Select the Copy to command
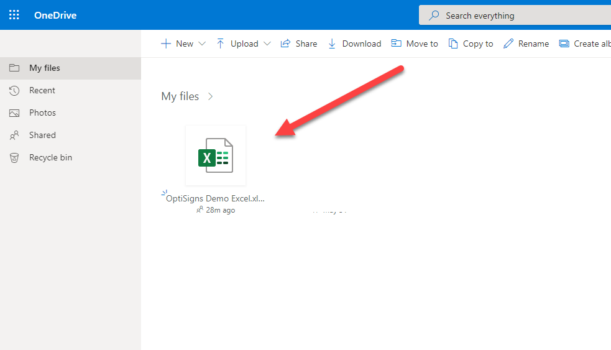Screen dimensions: 611x350 (471, 44)
